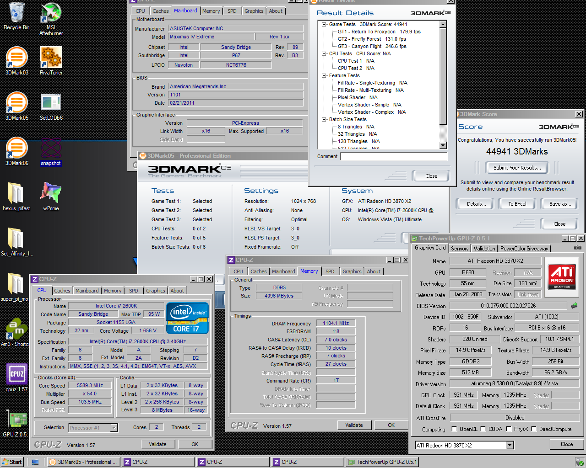Click the Save as button
This screenshot has width=586, height=468.
point(560,204)
